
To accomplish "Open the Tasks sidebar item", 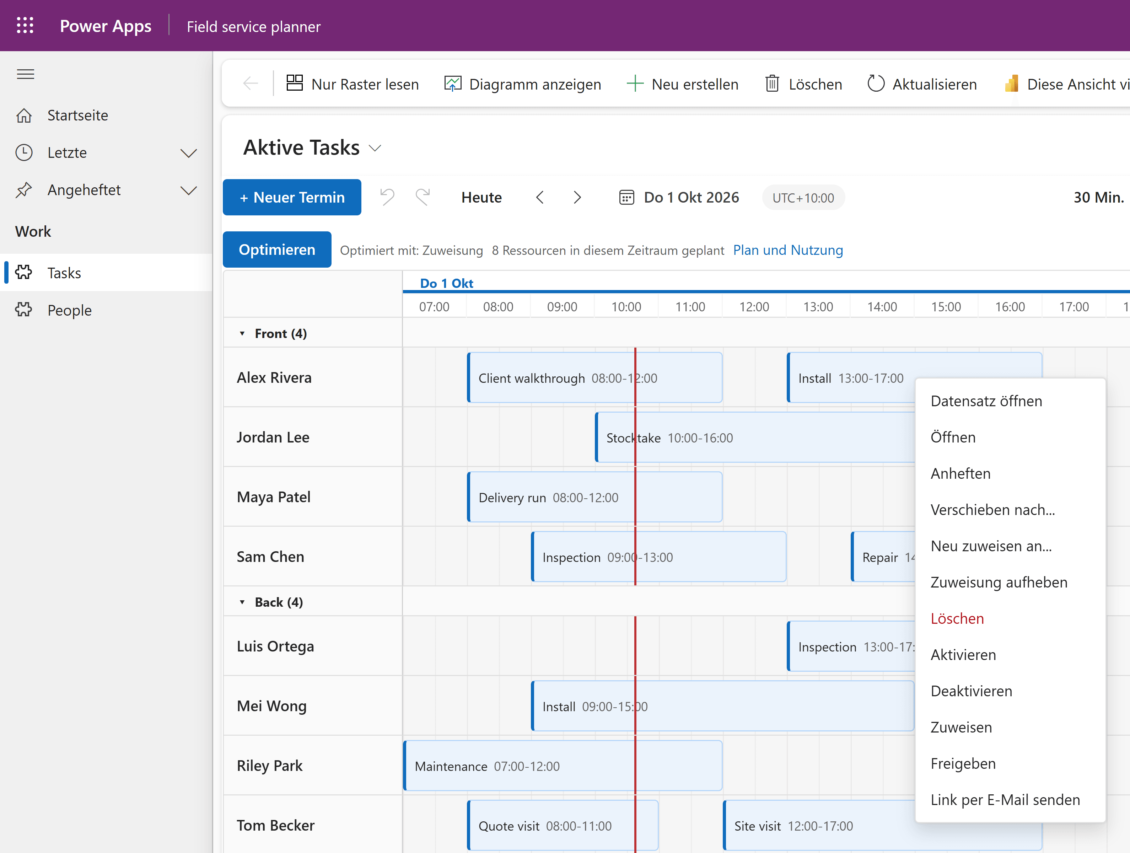I will [x=106, y=273].
